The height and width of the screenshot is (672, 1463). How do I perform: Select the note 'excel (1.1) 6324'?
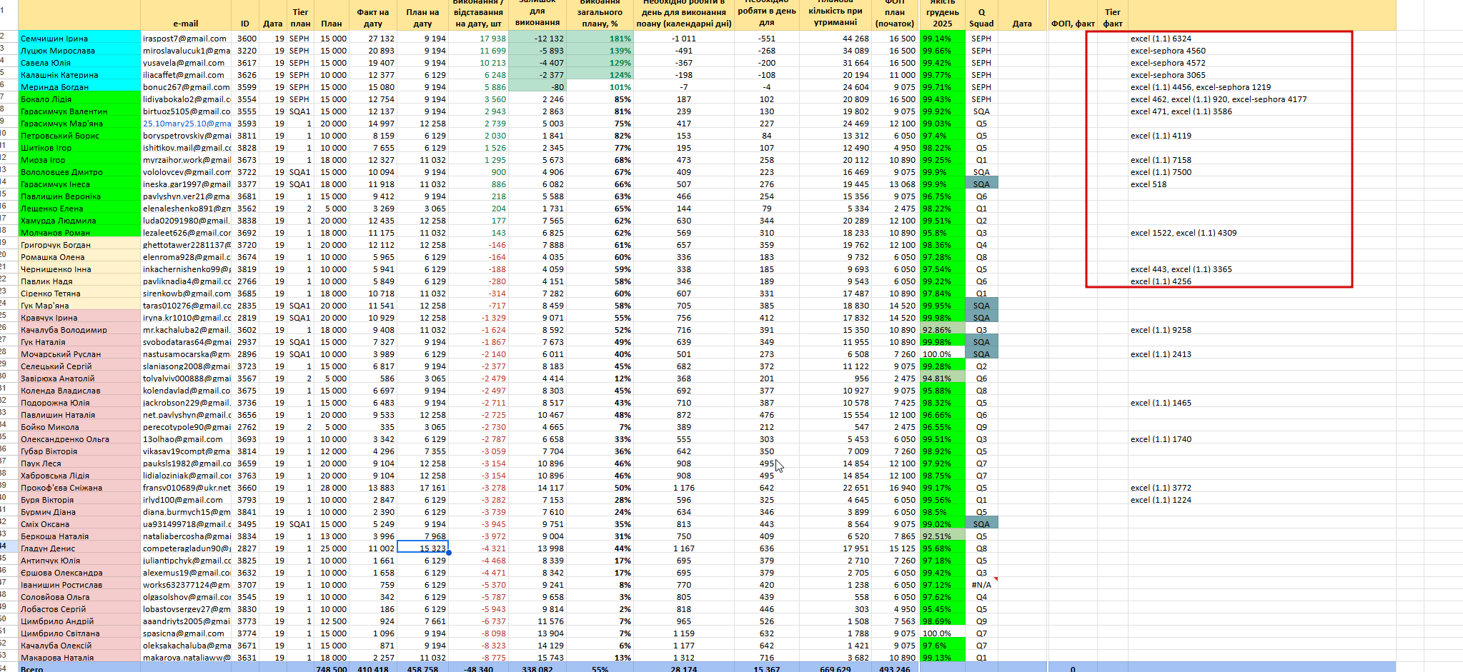[1161, 39]
